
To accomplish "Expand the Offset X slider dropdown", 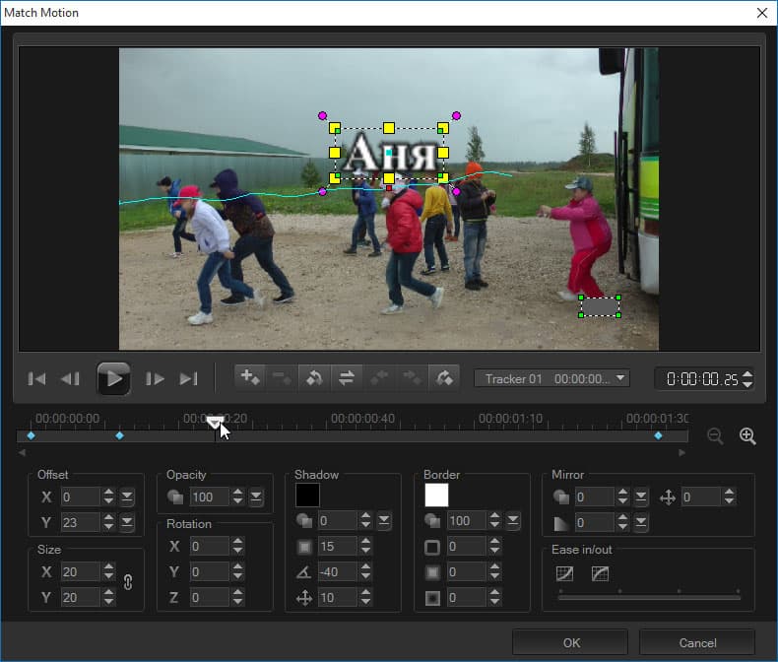I will 127,496.
